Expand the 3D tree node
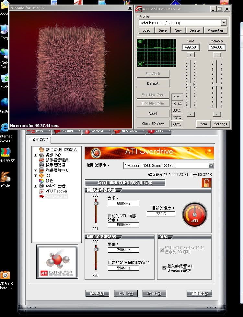 pos(35,176)
